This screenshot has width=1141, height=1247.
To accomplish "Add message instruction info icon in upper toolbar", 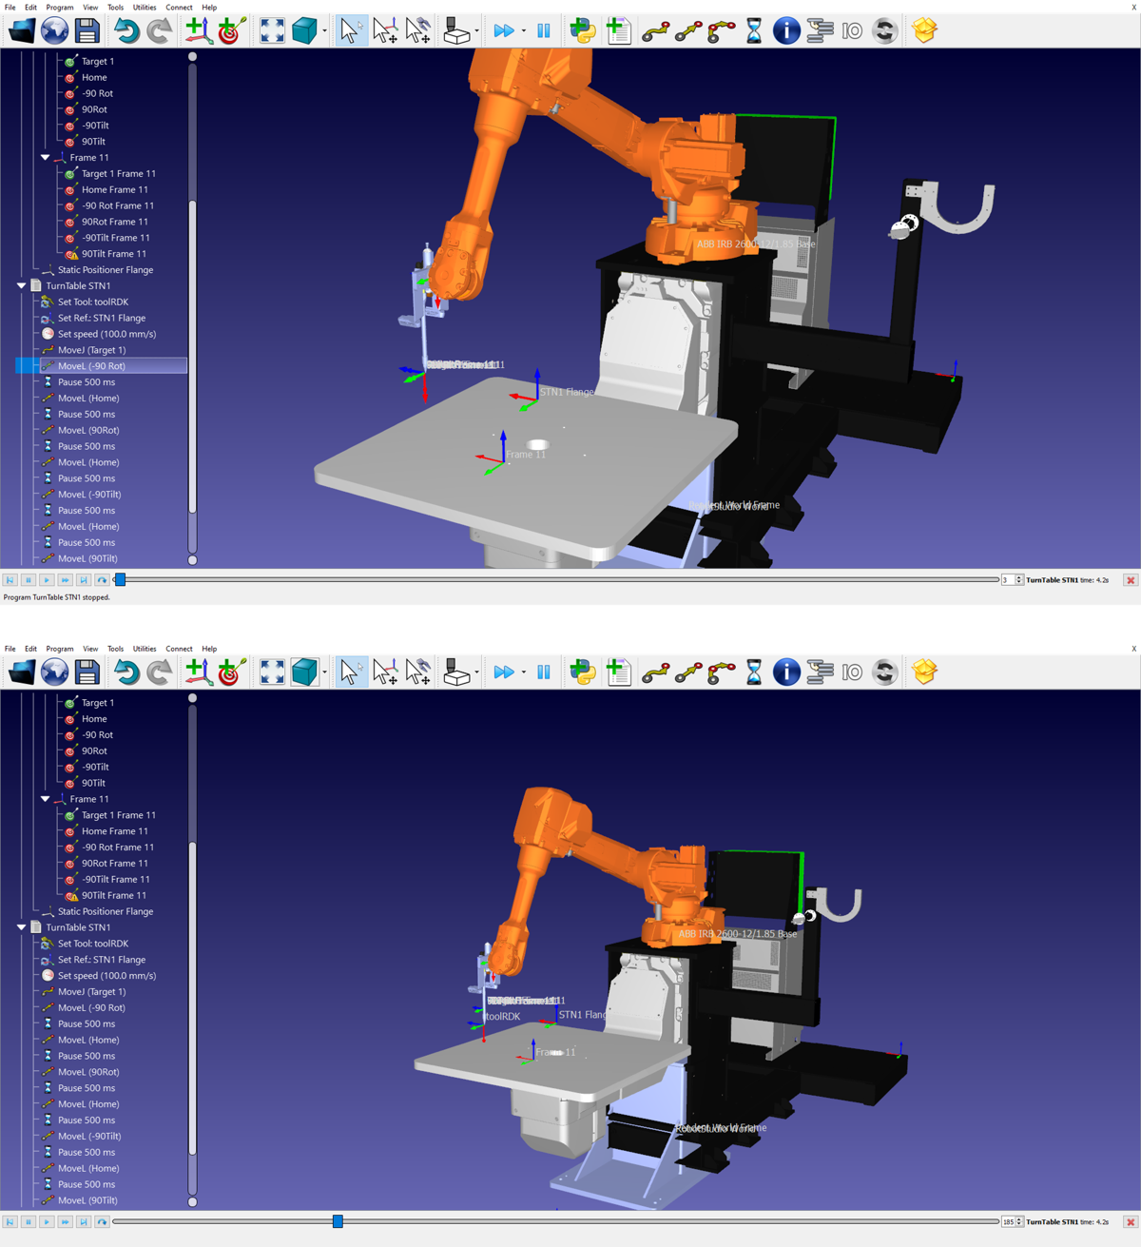I will [x=786, y=30].
